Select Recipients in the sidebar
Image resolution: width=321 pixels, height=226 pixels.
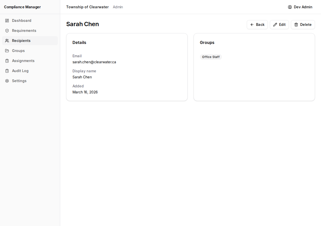pos(30,41)
